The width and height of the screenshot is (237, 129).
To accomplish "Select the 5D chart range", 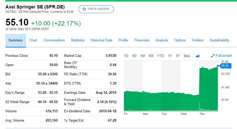I will click(134, 56).
